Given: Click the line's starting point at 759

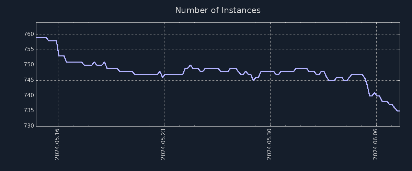Looking at the screenshot, I should pos(36,38).
